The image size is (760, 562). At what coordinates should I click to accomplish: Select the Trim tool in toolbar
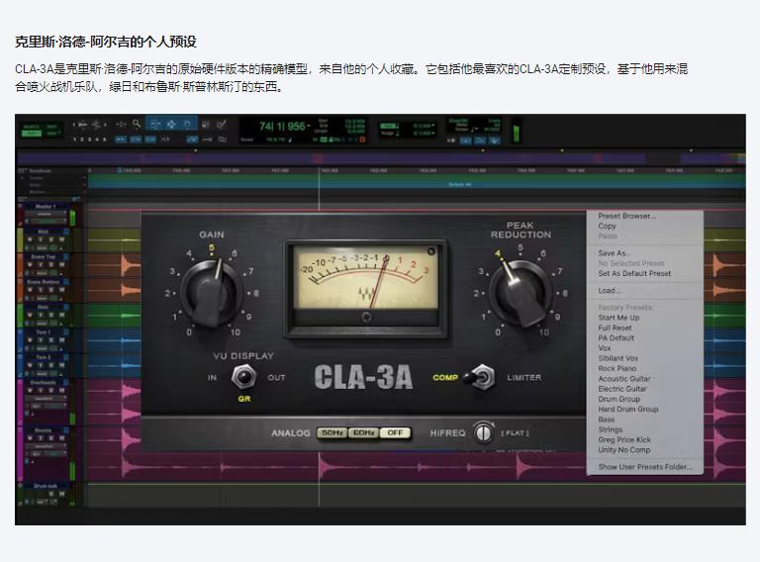[155, 125]
